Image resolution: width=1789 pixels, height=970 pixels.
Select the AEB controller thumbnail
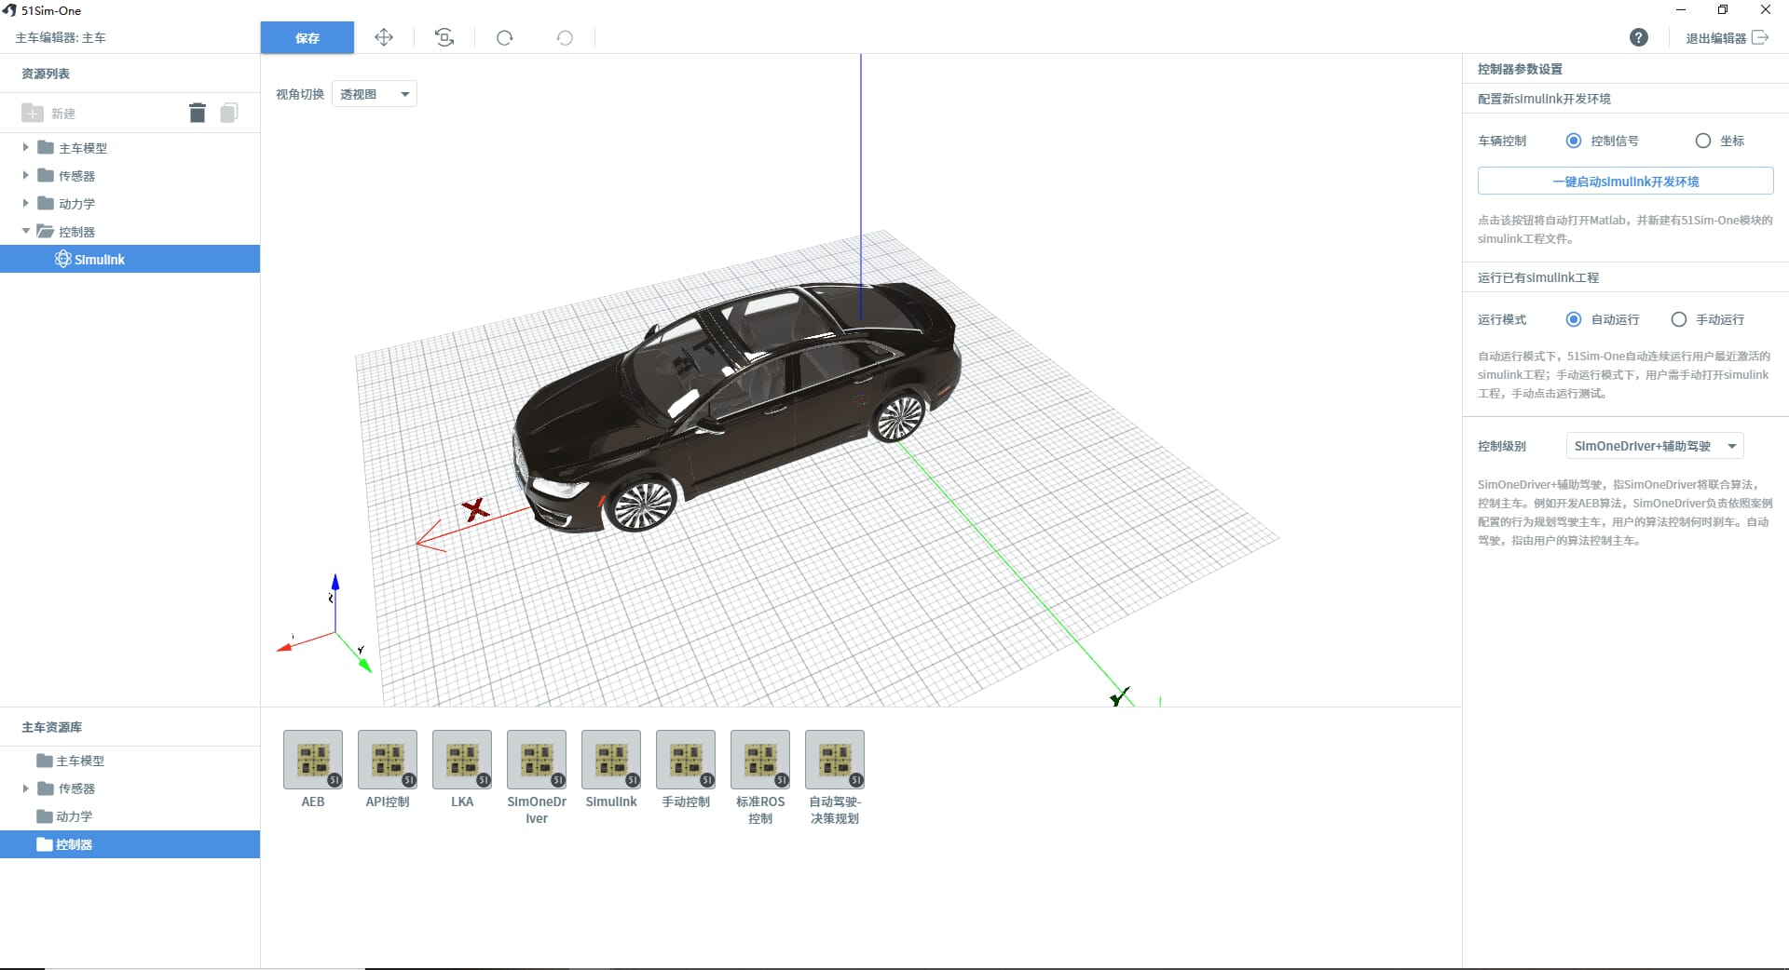(313, 760)
